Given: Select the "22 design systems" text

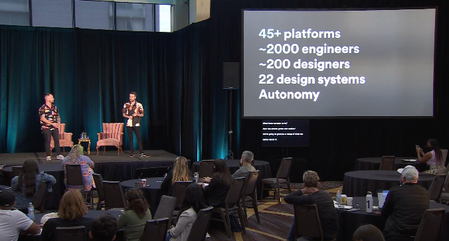Looking at the screenshot, I should (x=312, y=79).
